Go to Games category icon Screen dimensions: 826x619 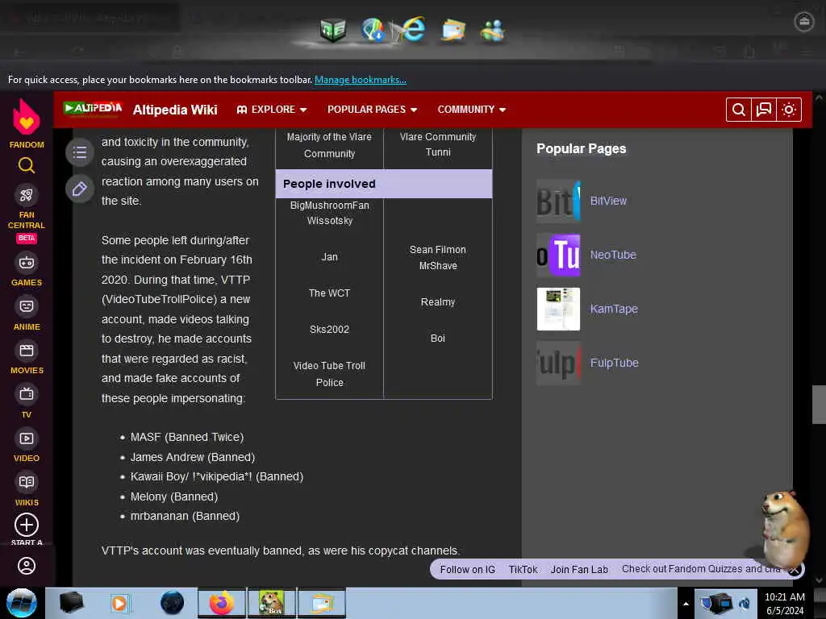tap(27, 262)
